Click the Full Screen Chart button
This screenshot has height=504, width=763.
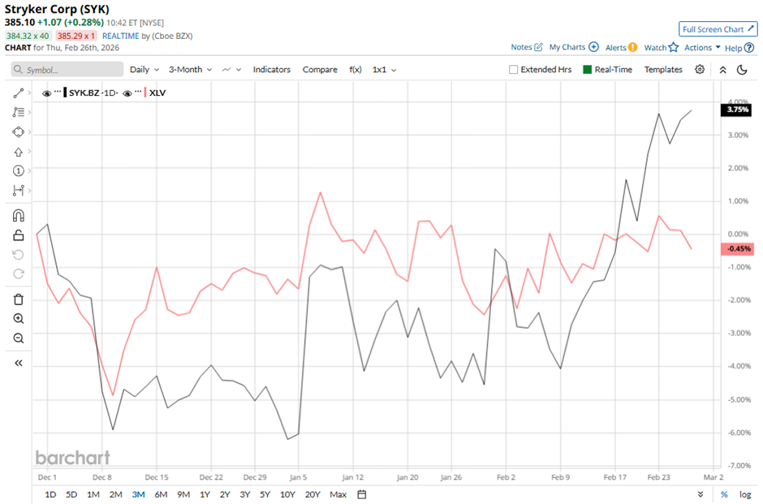[x=718, y=29]
